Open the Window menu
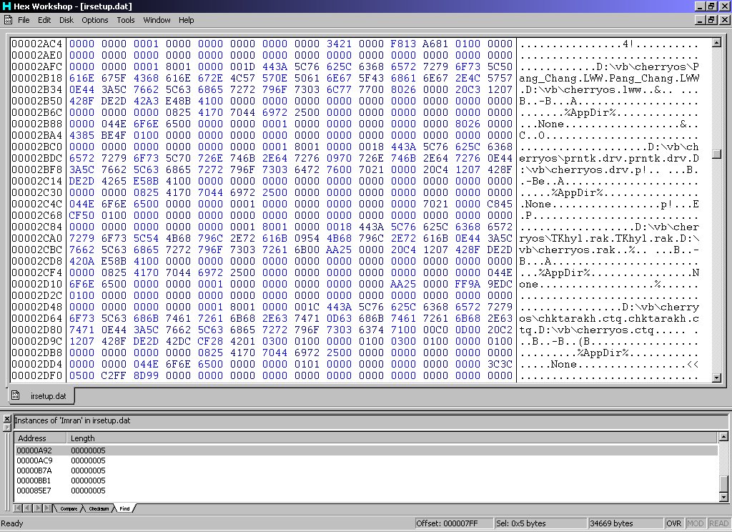The height and width of the screenshot is (532, 732). tap(157, 20)
